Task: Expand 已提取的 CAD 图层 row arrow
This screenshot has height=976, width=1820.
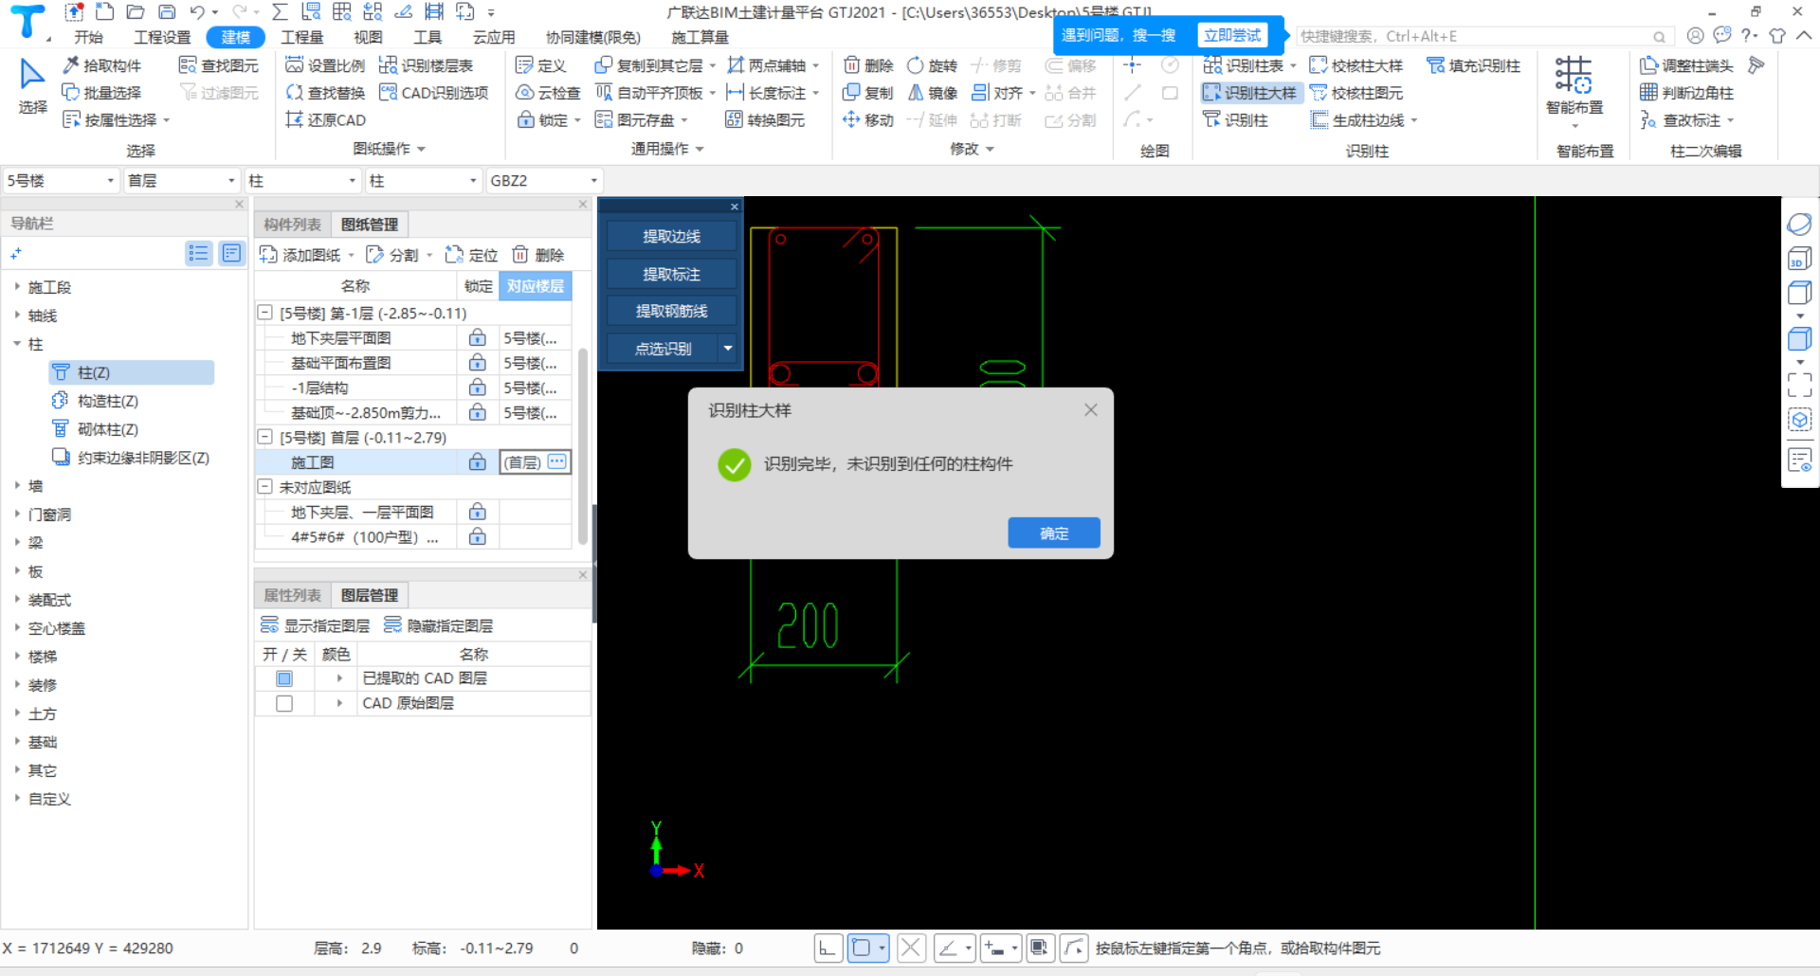Action: [x=339, y=678]
